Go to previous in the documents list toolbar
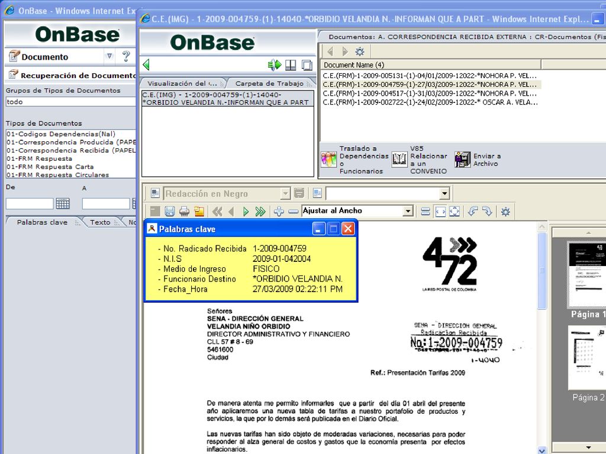Image resolution: width=606 pixels, height=454 pixels. click(x=330, y=51)
